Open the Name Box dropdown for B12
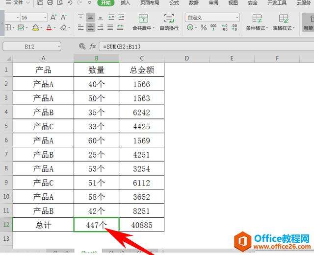 (x=59, y=46)
